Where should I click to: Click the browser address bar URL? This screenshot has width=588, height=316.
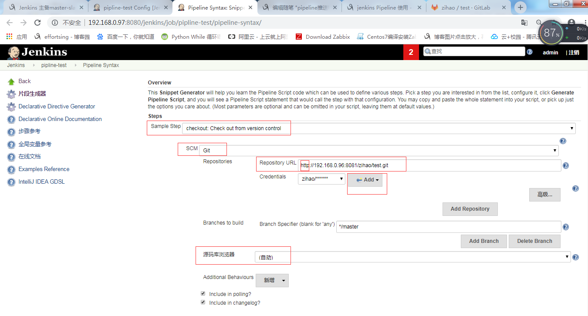point(175,23)
